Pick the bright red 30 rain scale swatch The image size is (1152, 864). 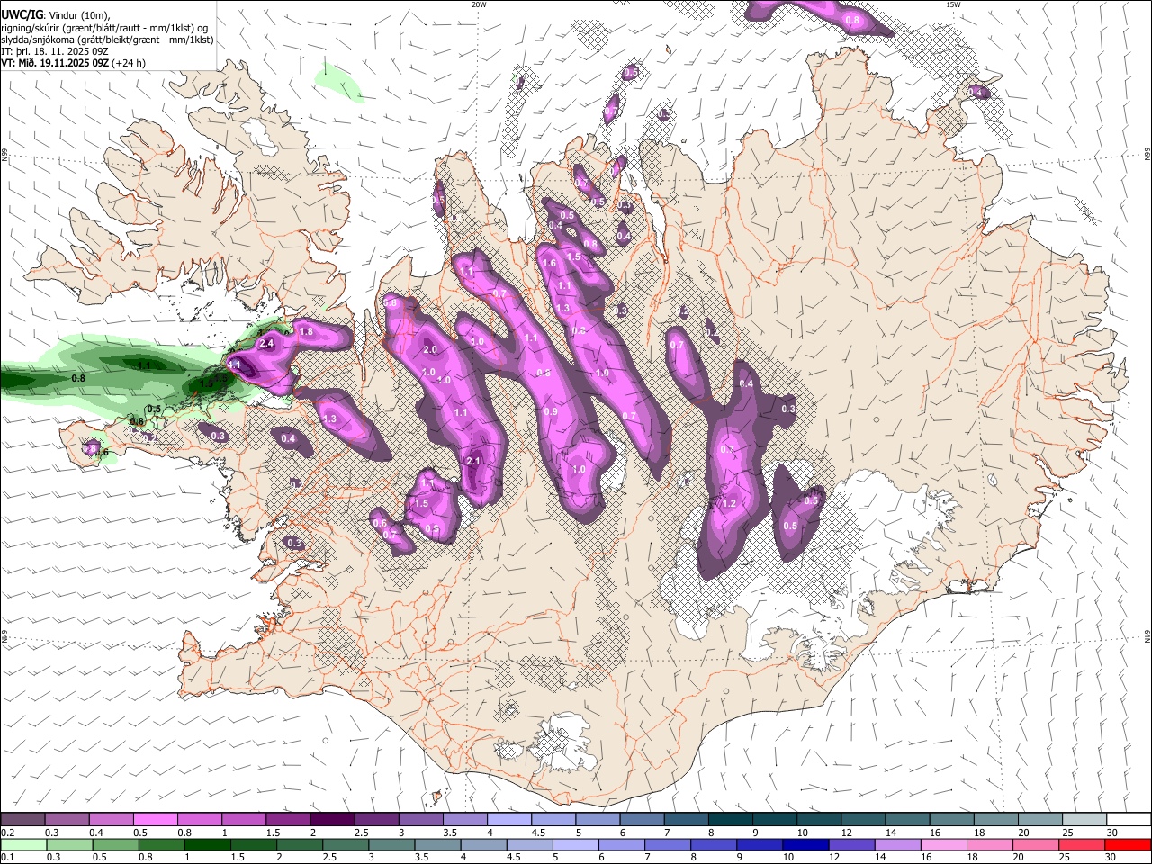1127,845
